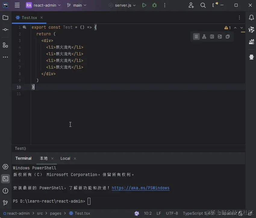The width and height of the screenshot is (256, 218).
Task: Select the Terminal panel title
Action: point(23,159)
